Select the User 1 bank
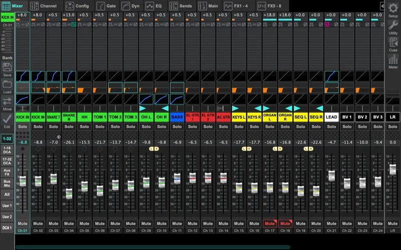The height and width of the screenshot is (250, 401). pyautogui.click(x=7, y=205)
